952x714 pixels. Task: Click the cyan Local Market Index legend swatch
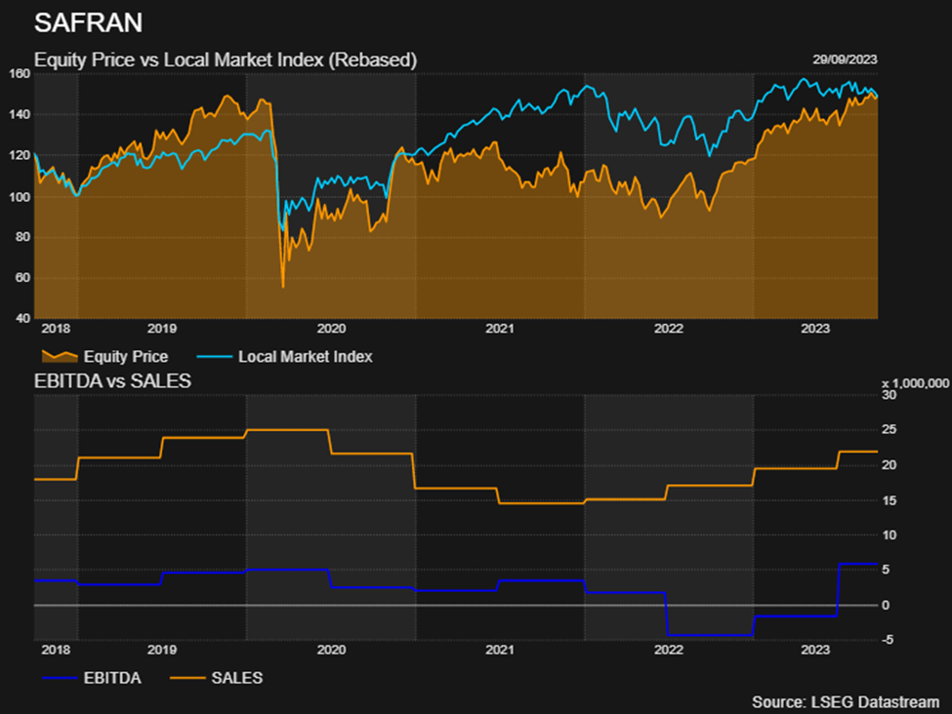pyautogui.click(x=214, y=357)
